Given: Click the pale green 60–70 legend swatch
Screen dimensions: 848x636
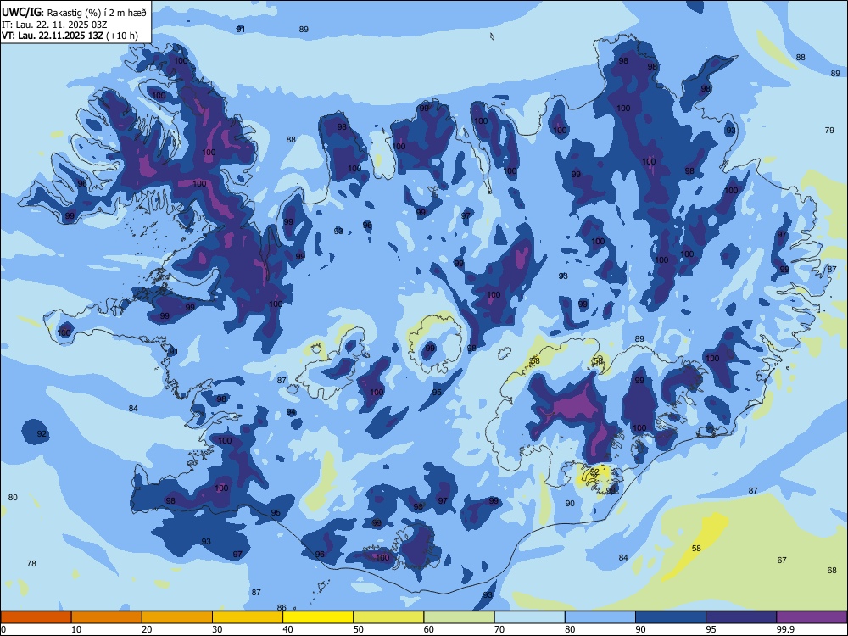Looking at the screenshot, I should click(x=459, y=617).
